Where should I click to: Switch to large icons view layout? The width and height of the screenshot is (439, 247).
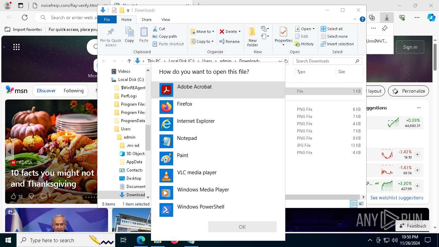(x=361, y=204)
